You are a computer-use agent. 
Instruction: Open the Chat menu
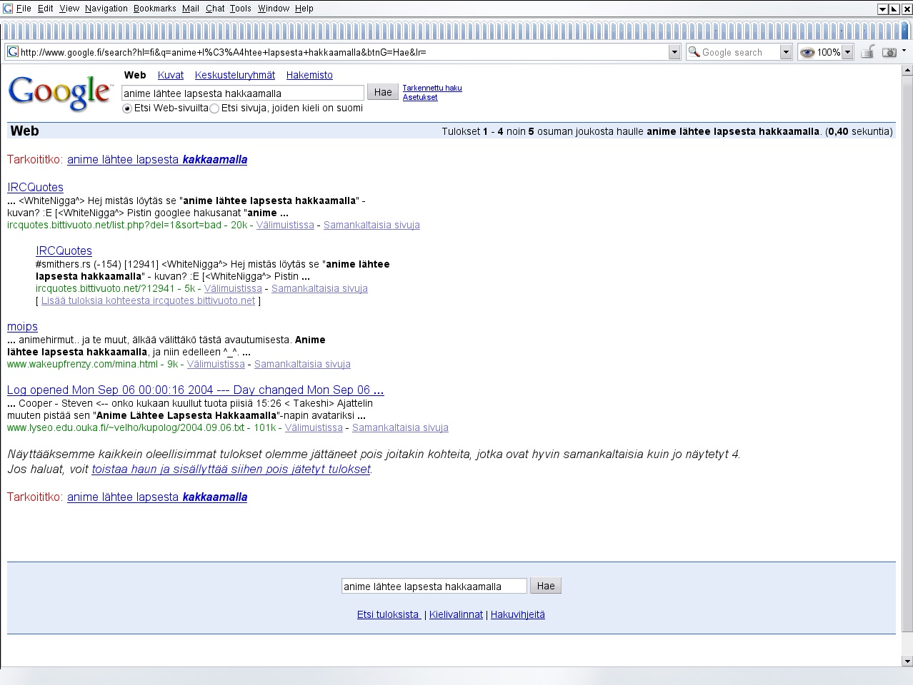click(x=215, y=9)
